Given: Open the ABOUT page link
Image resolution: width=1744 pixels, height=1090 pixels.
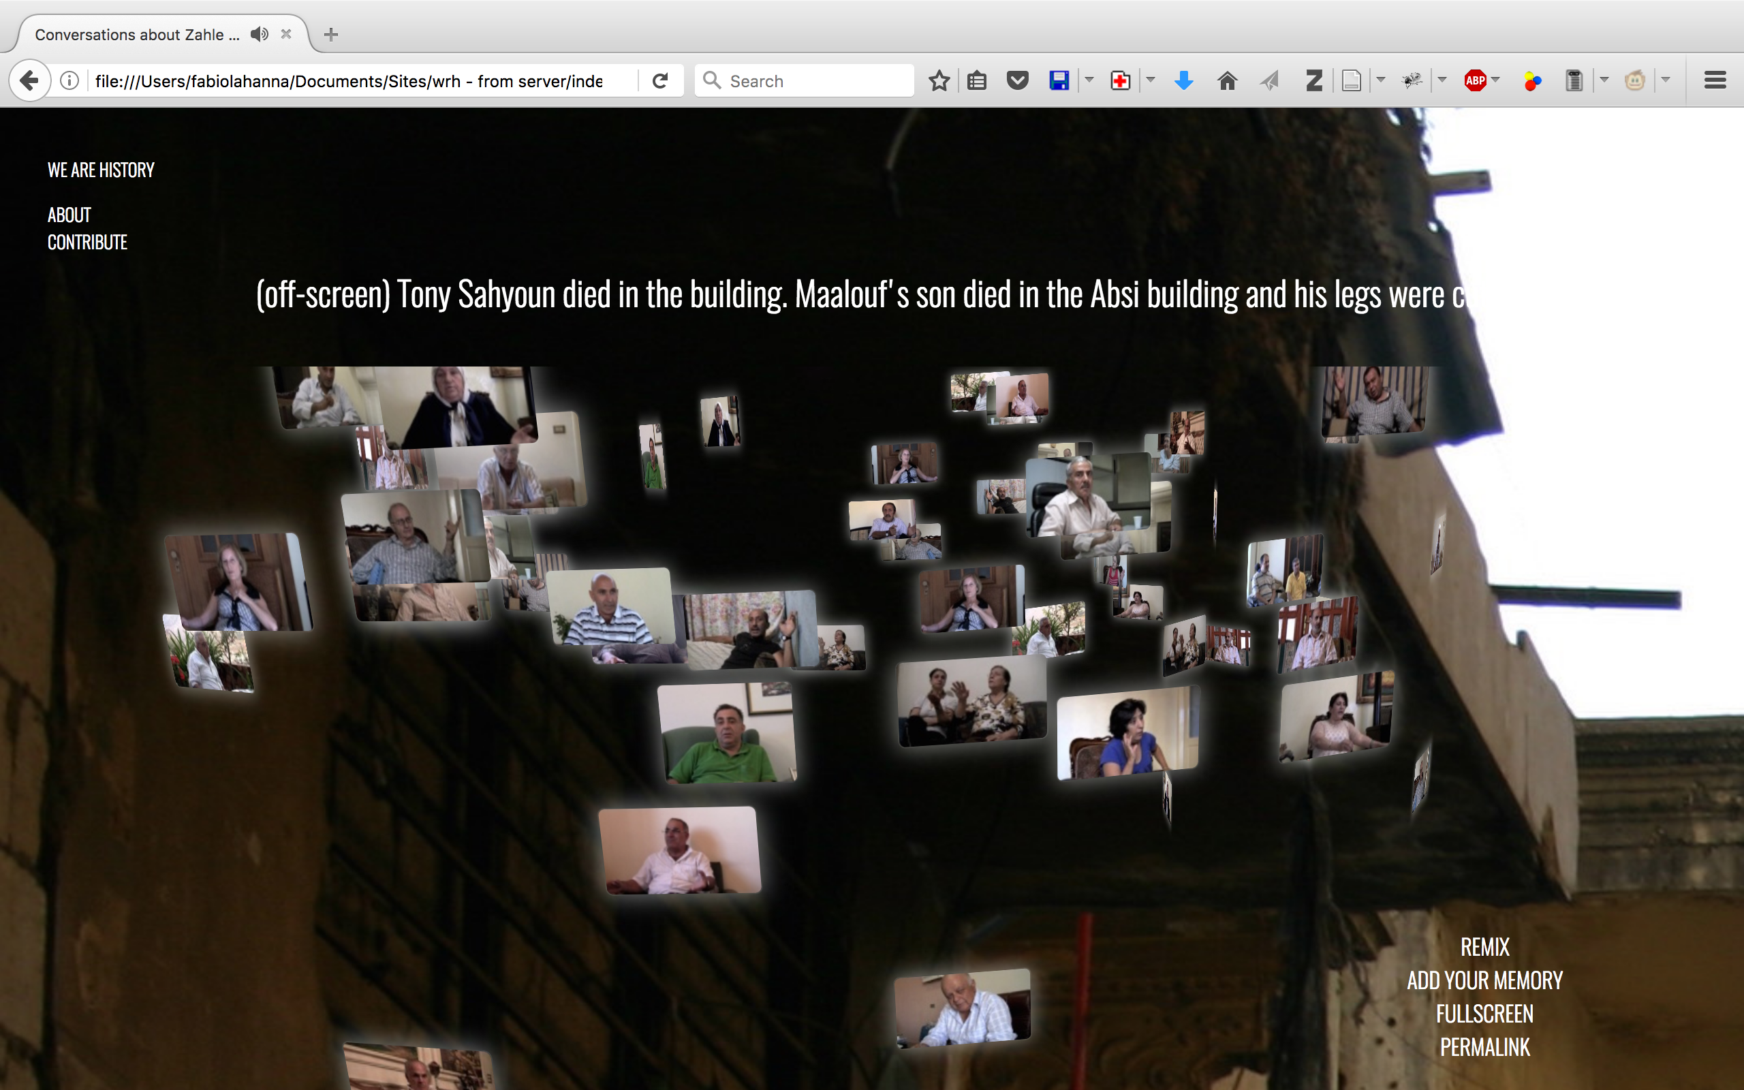Looking at the screenshot, I should click(x=69, y=215).
